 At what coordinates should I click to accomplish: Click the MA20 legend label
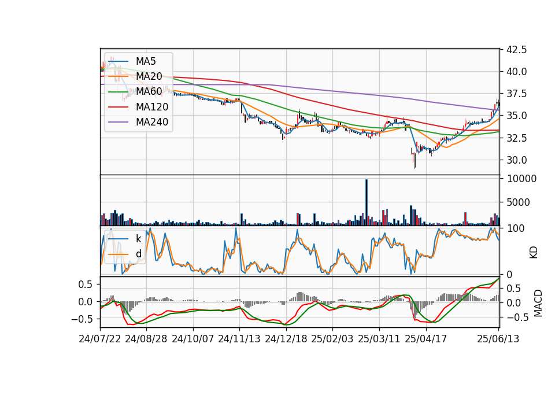click(x=149, y=76)
